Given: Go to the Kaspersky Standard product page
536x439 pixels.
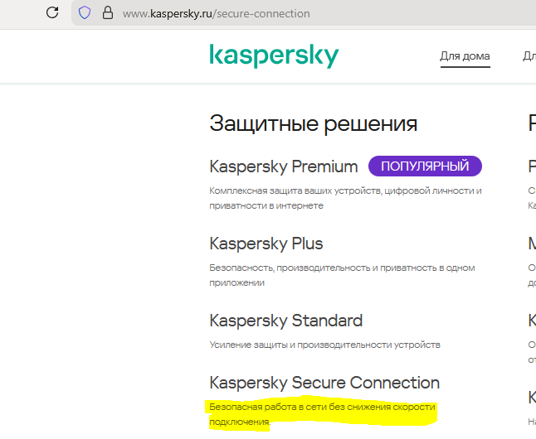Looking at the screenshot, I should [x=286, y=321].
